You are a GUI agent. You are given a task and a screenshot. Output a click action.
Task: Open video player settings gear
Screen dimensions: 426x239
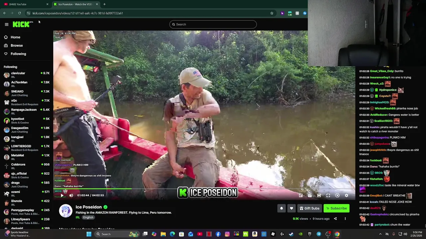tap(346, 196)
